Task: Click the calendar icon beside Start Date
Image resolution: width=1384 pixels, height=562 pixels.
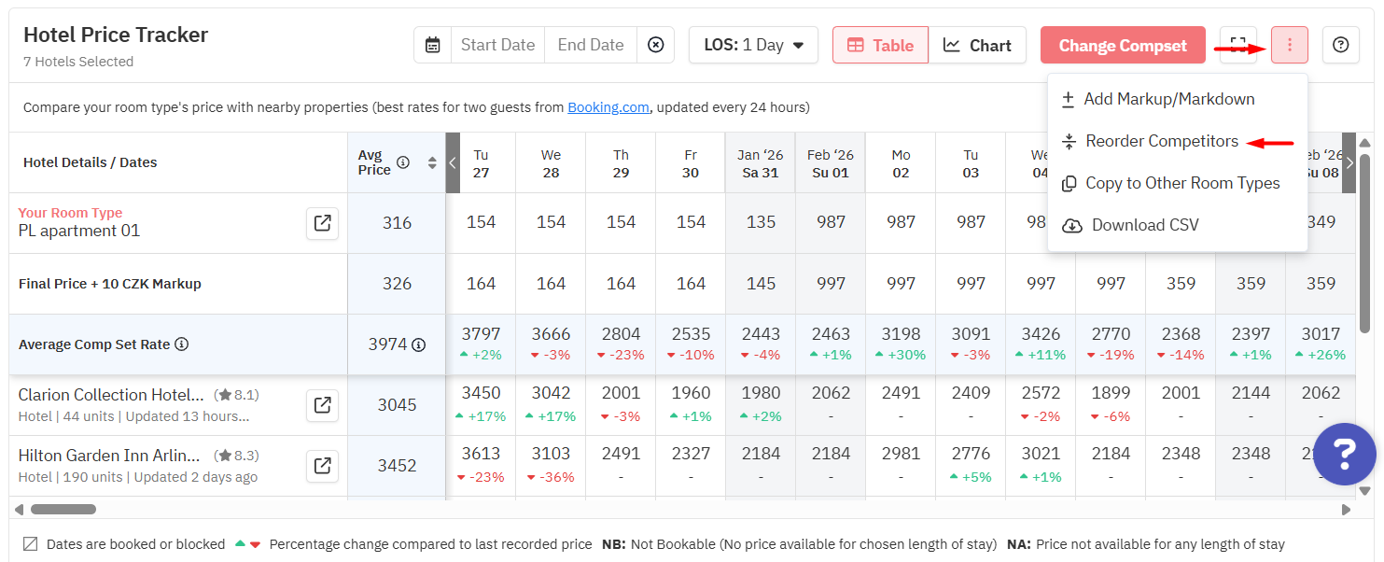Action: coord(433,45)
